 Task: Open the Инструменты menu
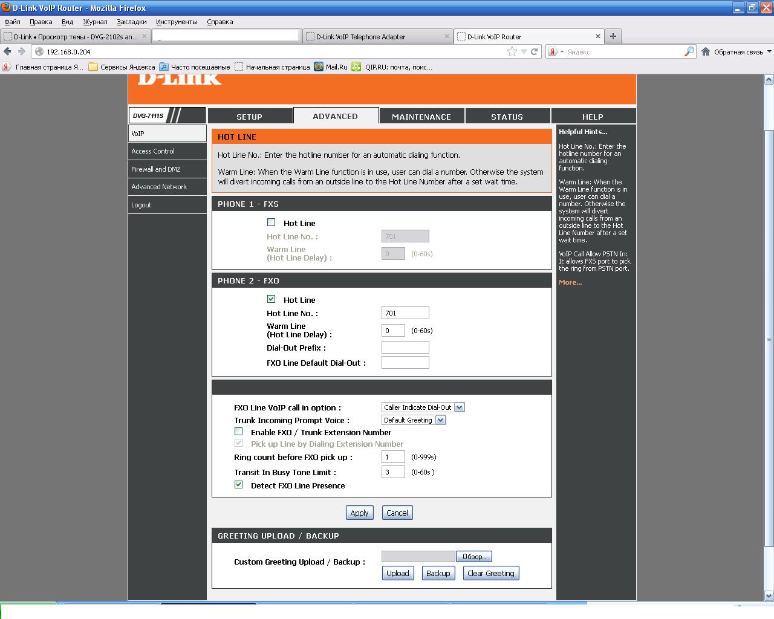click(177, 22)
